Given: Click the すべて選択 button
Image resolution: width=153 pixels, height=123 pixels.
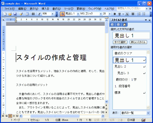Looking at the screenshot, I should point(120,42).
